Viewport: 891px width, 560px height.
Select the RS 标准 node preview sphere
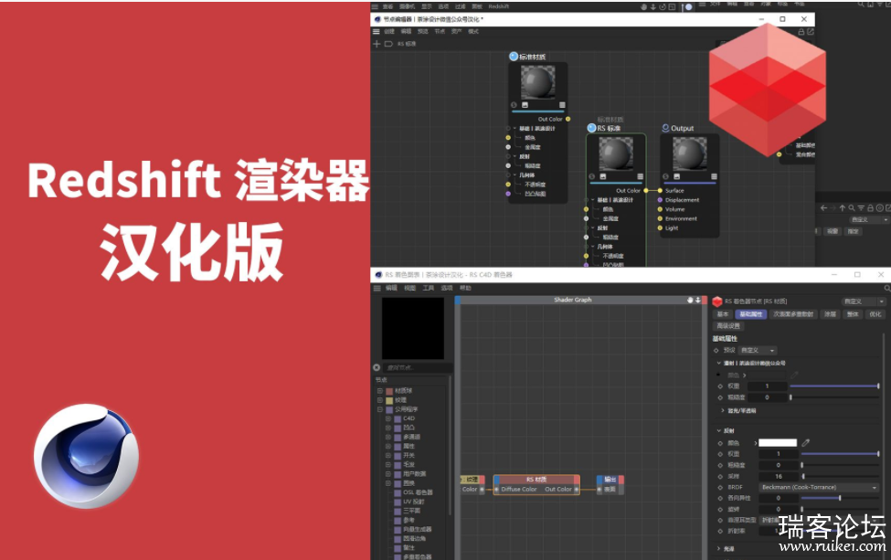616,153
